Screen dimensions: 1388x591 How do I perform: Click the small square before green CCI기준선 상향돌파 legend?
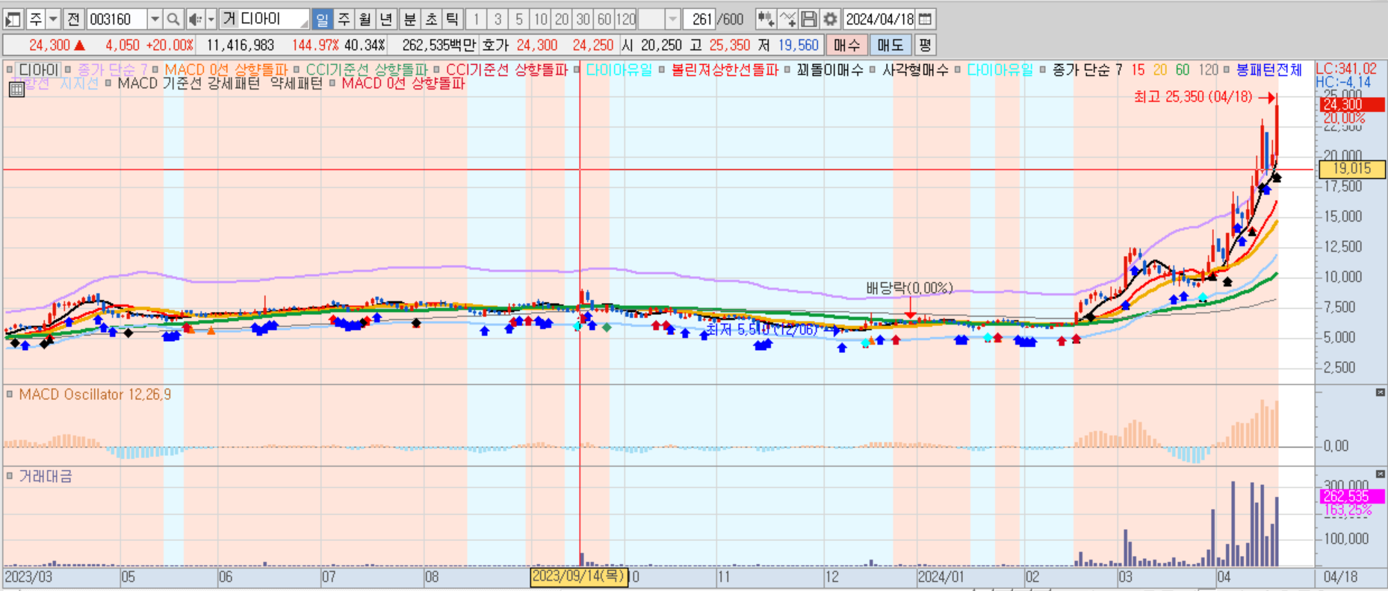coord(297,70)
